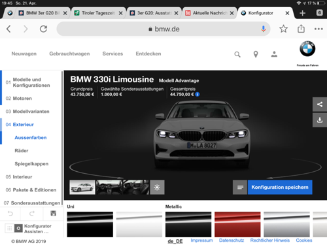Viewport: 327px width, 245px height.
Task: Switch to Tiroler Tageszeit tab
Action: [98, 13]
